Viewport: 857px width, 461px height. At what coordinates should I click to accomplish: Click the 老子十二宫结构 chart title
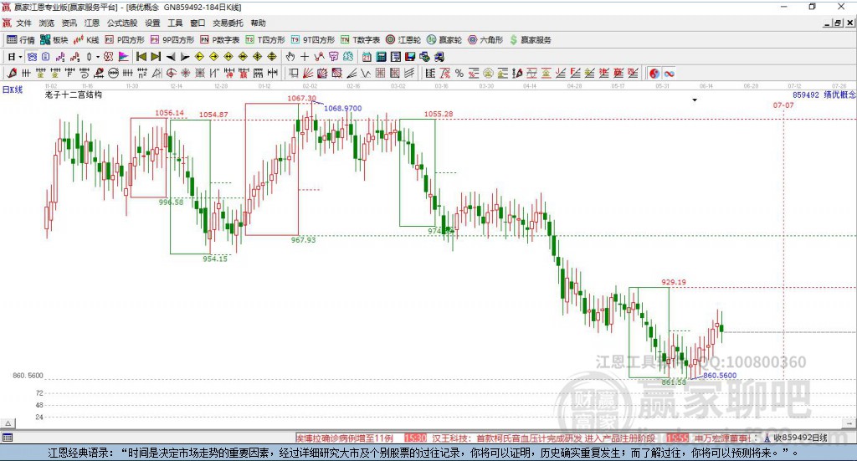74,95
